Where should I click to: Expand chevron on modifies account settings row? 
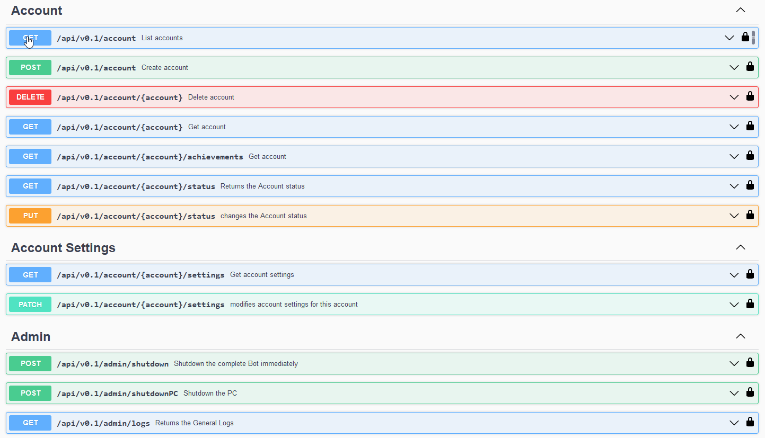pyautogui.click(x=734, y=305)
